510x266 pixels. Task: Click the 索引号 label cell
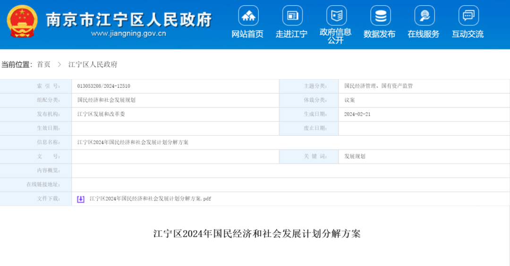[36, 86]
